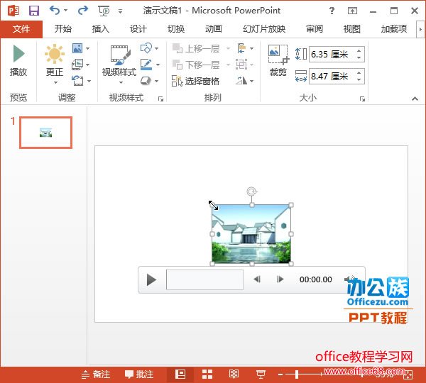
Task: Undo the last action
Action: pyautogui.click(x=54, y=11)
